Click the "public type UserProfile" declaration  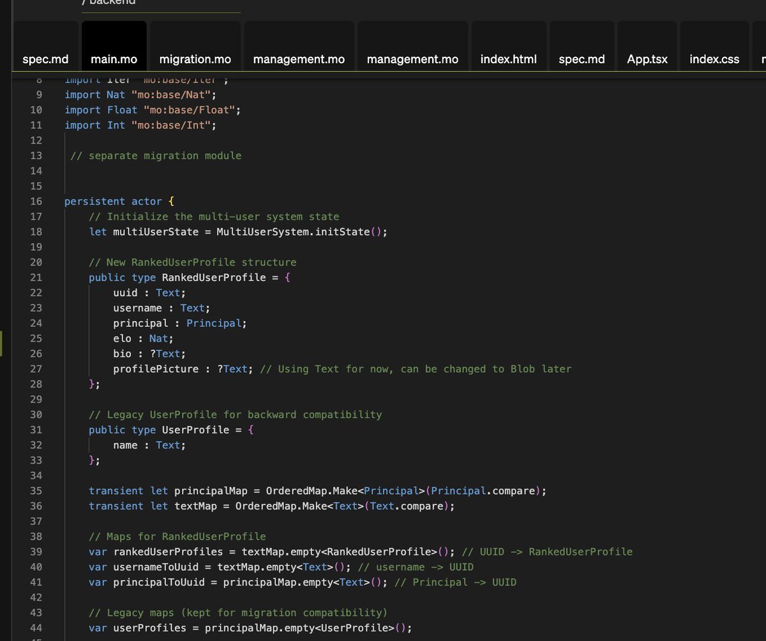[171, 430]
